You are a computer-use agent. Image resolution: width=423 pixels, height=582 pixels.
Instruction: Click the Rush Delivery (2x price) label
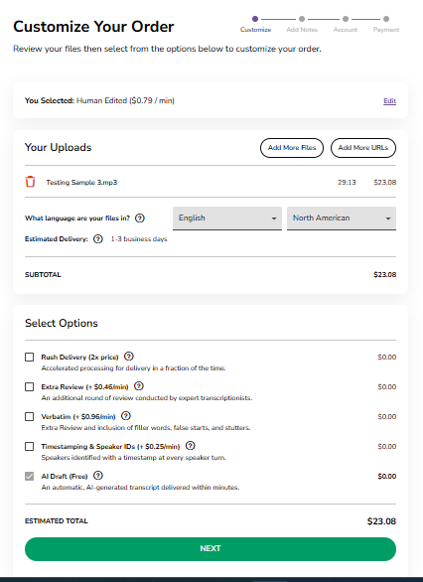79,358
